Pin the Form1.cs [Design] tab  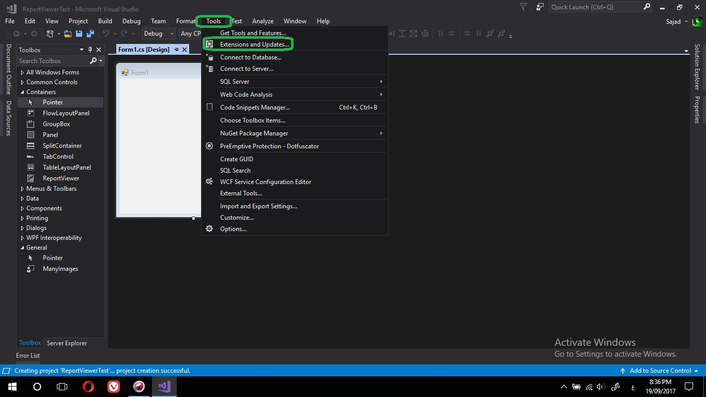click(x=176, y=50)
